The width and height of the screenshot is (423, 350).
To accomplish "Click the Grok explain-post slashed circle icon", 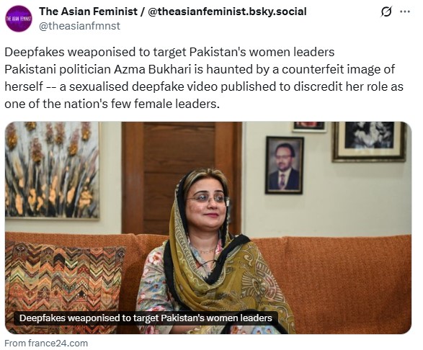I will tap(386, 12).
